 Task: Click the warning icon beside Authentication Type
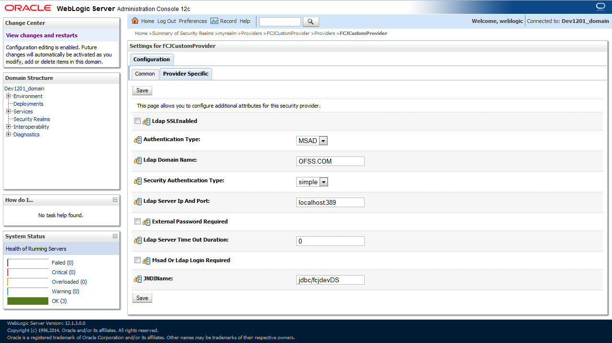138,140
